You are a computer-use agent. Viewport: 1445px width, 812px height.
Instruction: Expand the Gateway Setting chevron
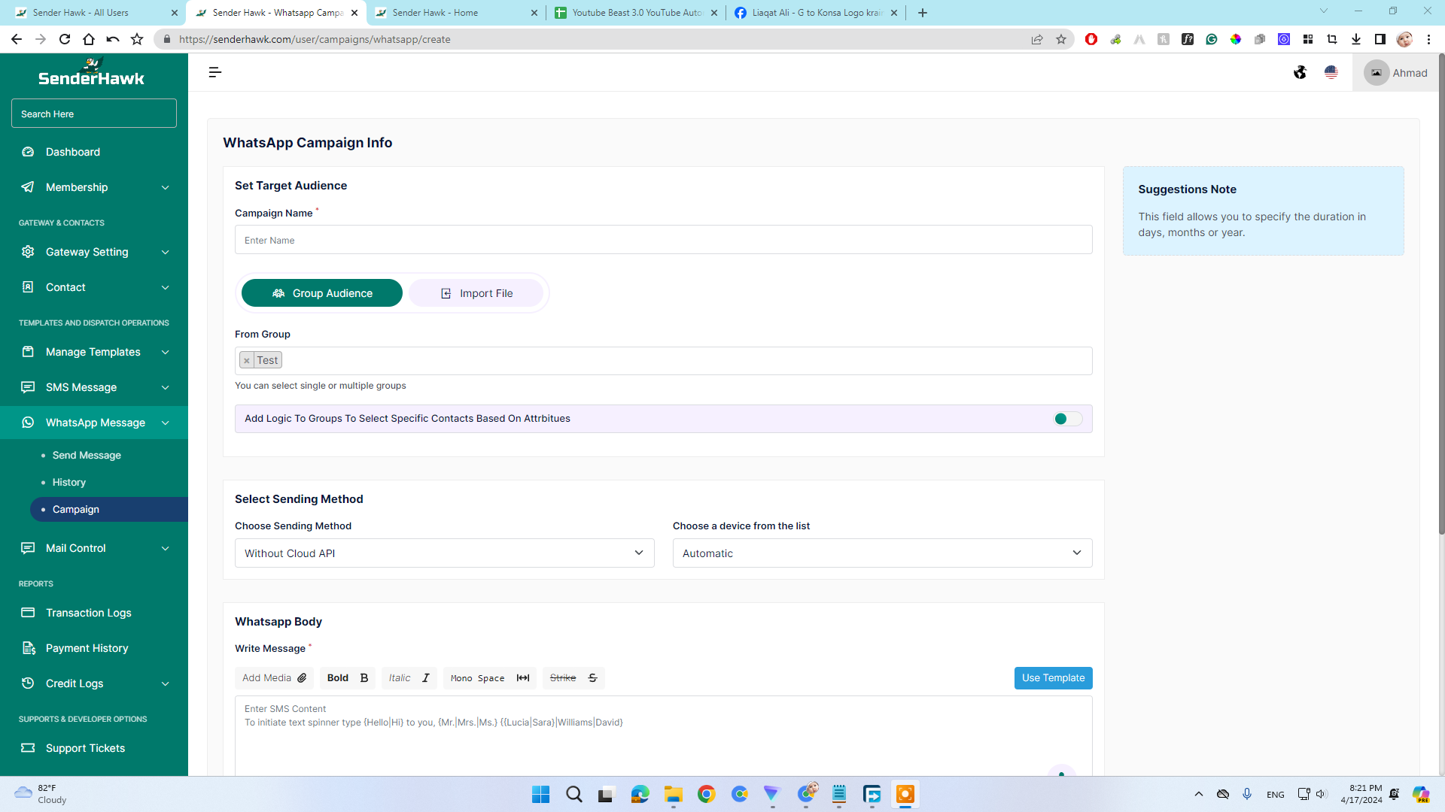coord(166,252)
